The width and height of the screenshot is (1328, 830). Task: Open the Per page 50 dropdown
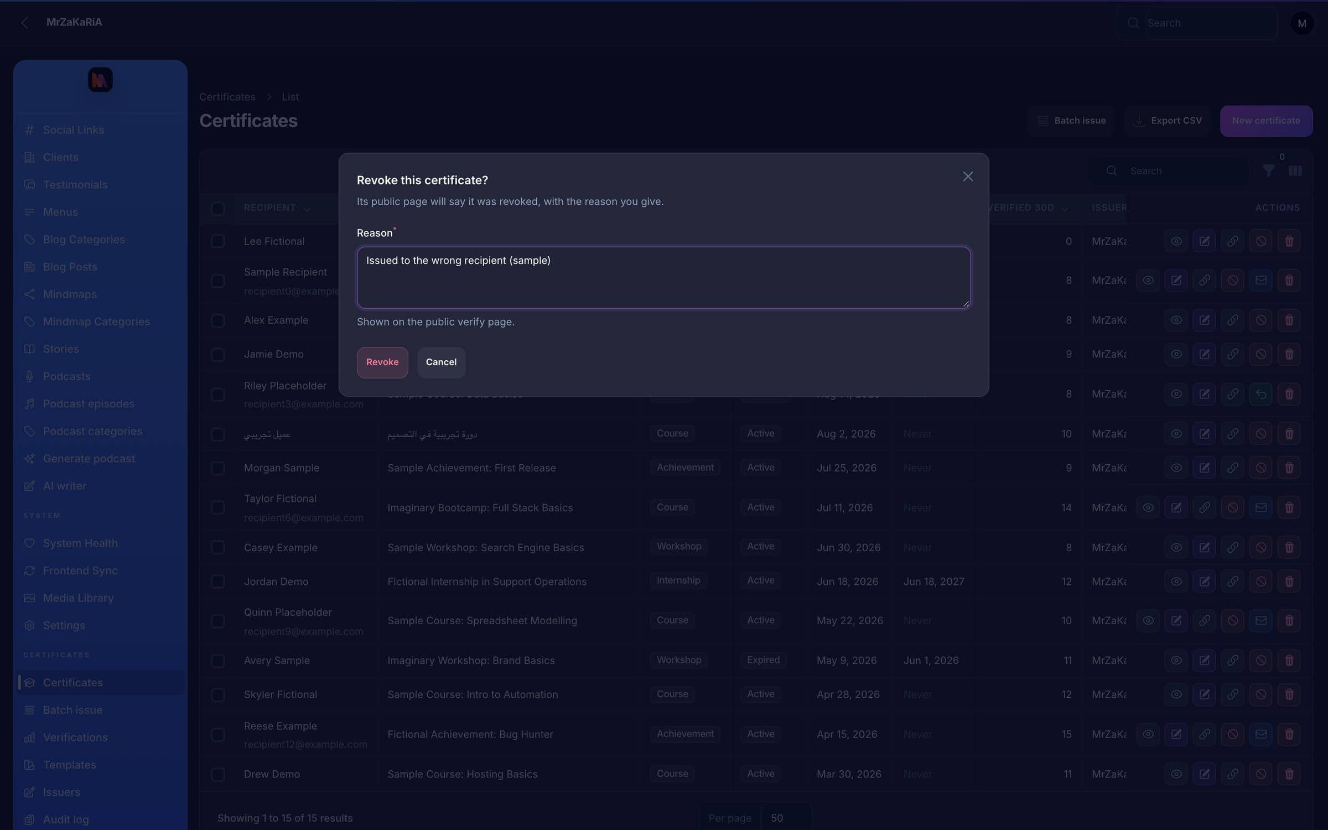tap(786, 818)
